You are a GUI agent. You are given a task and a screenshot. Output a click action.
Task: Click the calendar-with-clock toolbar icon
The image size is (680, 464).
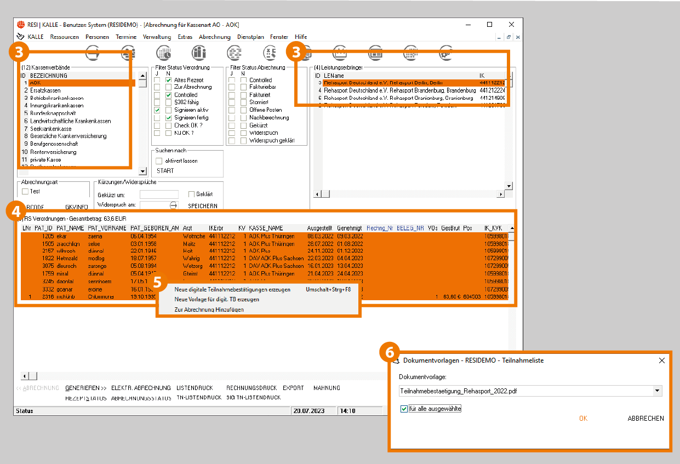164,53
